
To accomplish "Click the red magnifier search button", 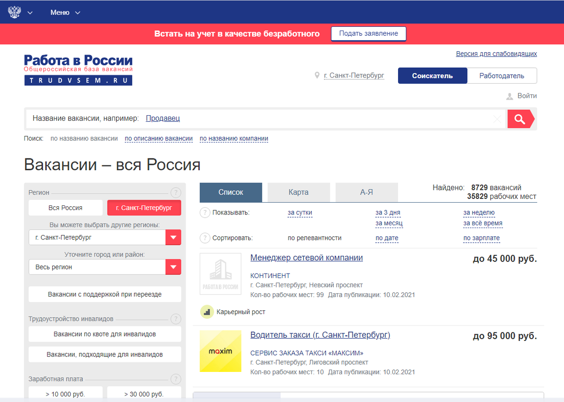I will tap(520, 119).
